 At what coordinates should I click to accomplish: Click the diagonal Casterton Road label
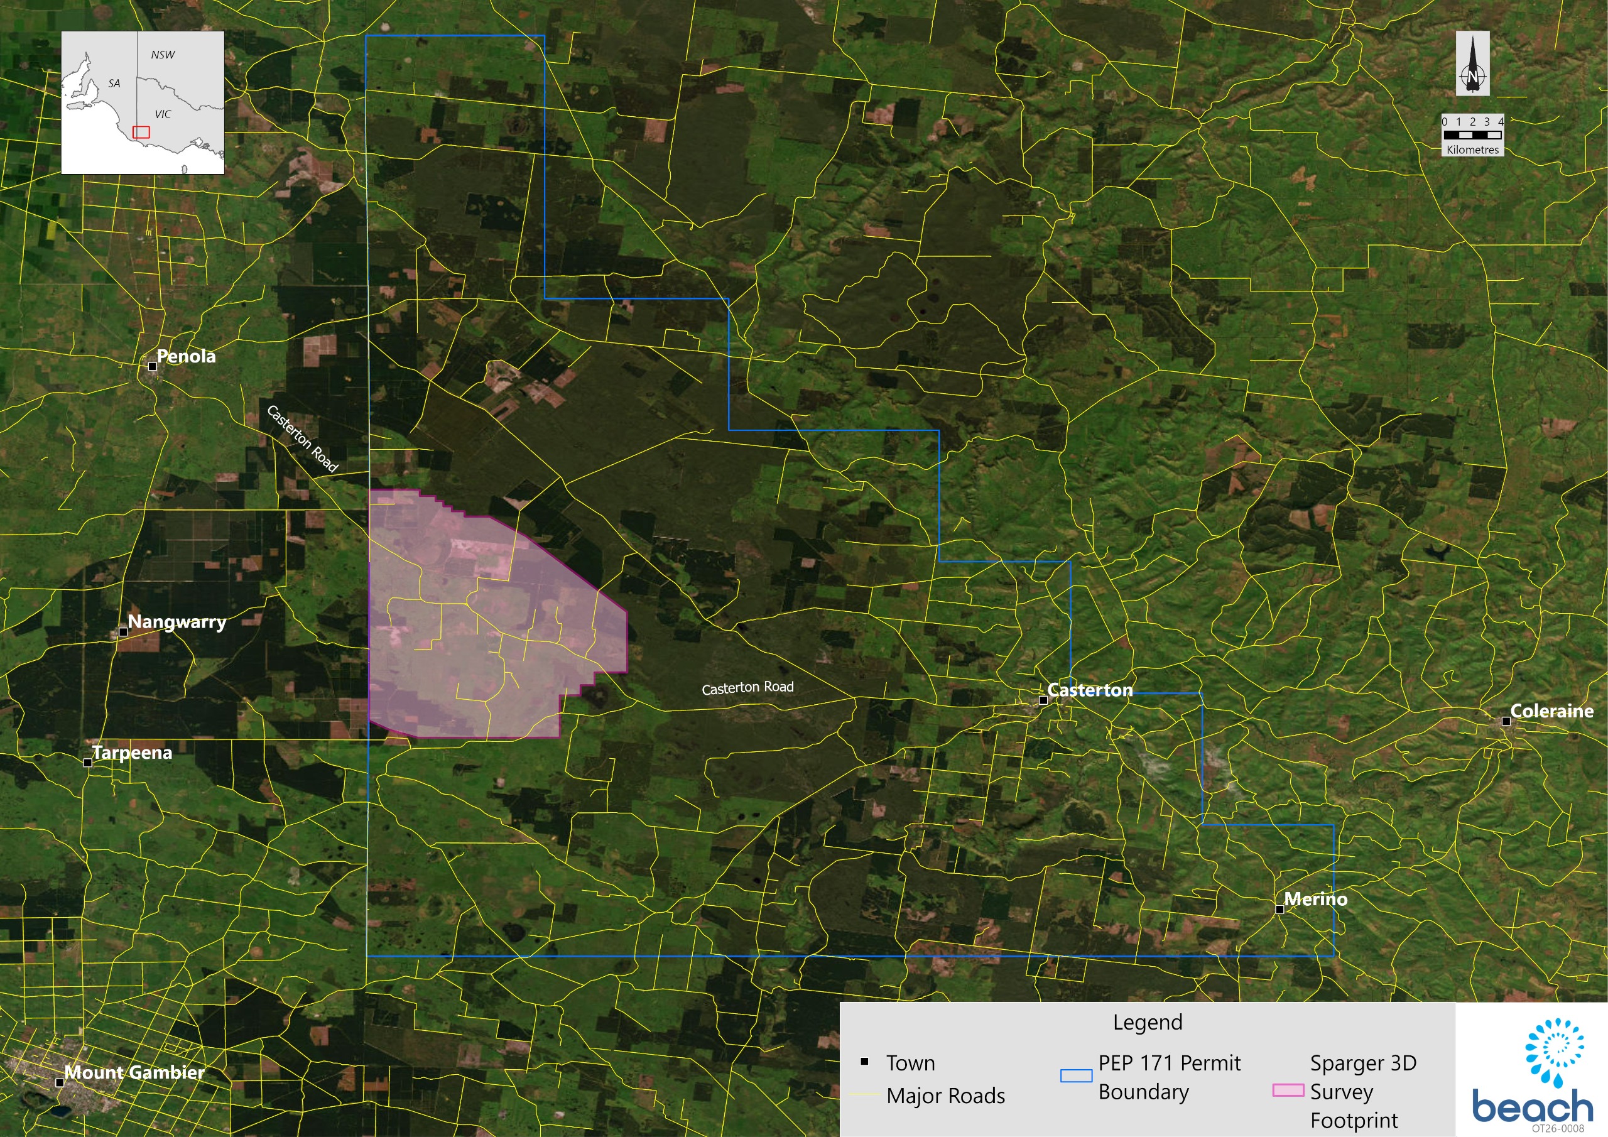click(303, 438)
